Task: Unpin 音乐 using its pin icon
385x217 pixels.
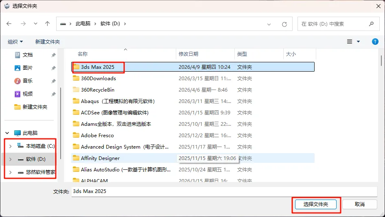Action: point(53,81)
